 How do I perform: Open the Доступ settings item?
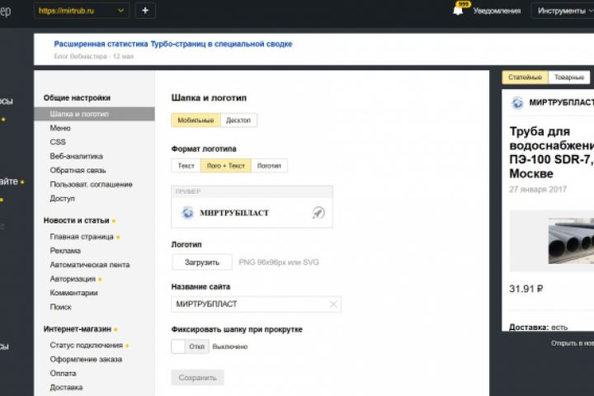62,198
